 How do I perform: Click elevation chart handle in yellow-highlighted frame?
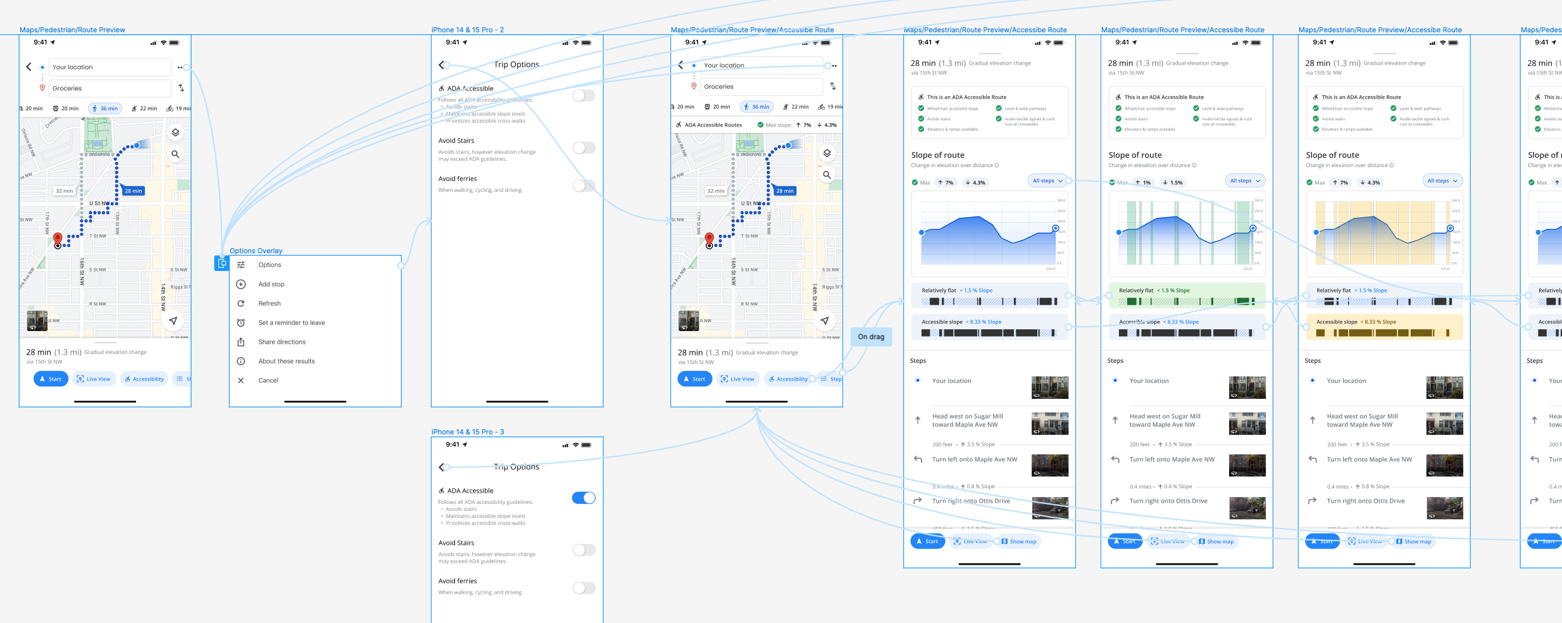[x=1451, y=228]
